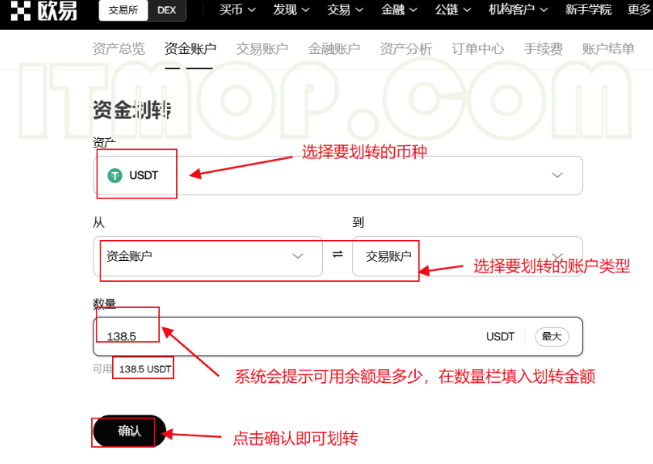
Task: Switch to the DEX toggle
Action: [x=166, y=10]
